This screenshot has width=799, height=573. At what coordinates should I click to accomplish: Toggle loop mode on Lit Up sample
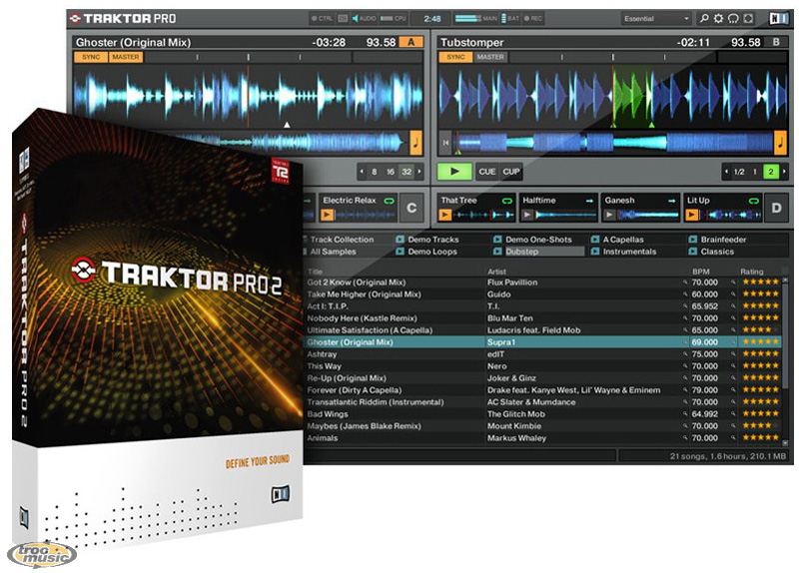pos(753,201)
